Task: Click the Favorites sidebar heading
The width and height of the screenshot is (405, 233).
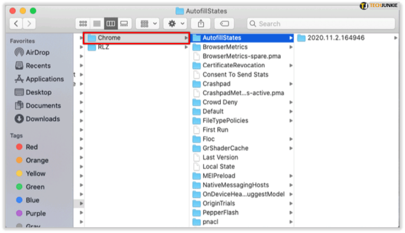Action: point(22,41)
